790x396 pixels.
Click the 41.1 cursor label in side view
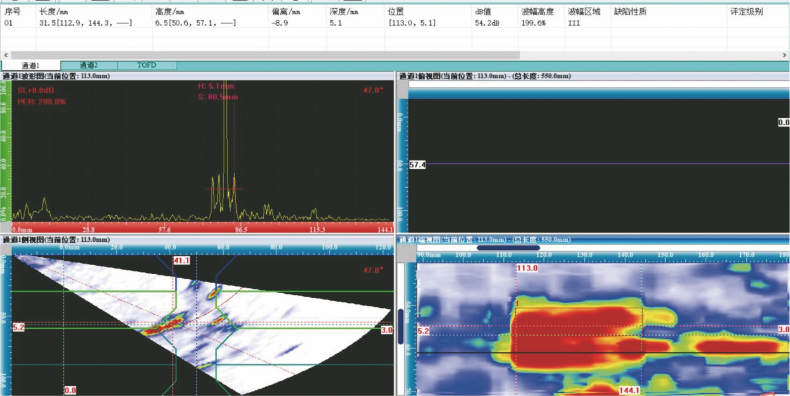182,260
